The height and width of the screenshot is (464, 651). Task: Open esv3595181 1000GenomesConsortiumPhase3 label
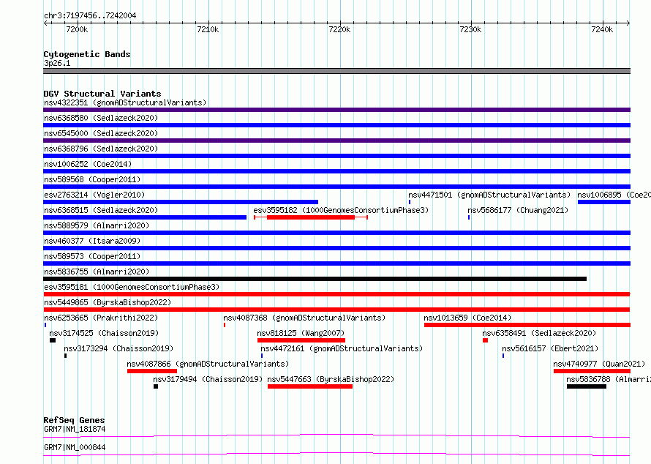click(x=132, y=287)
